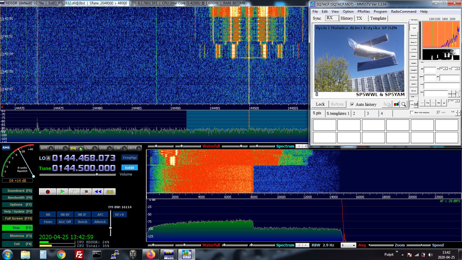Switch to the Template tab in MMSSTV

tap(378, 18)
